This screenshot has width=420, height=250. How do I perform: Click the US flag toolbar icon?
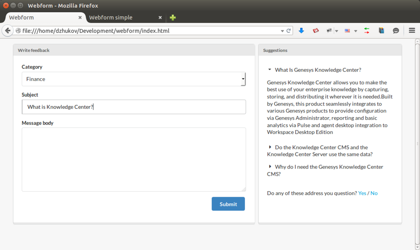tap(347, 31)
